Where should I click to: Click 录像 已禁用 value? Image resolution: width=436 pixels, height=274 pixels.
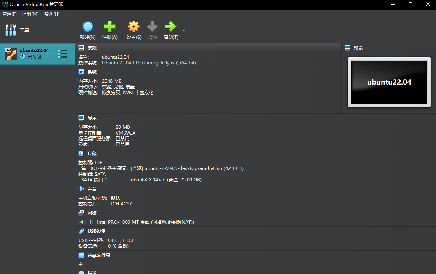(123, 144)
